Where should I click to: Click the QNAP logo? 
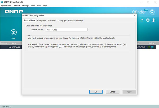coord(14,12)
